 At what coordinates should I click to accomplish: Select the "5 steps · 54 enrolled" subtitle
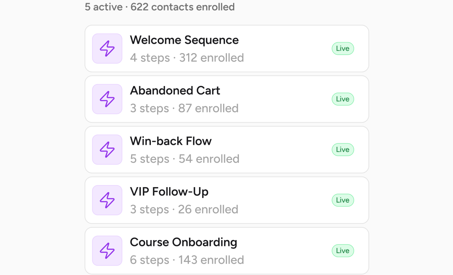coord(185,159)
